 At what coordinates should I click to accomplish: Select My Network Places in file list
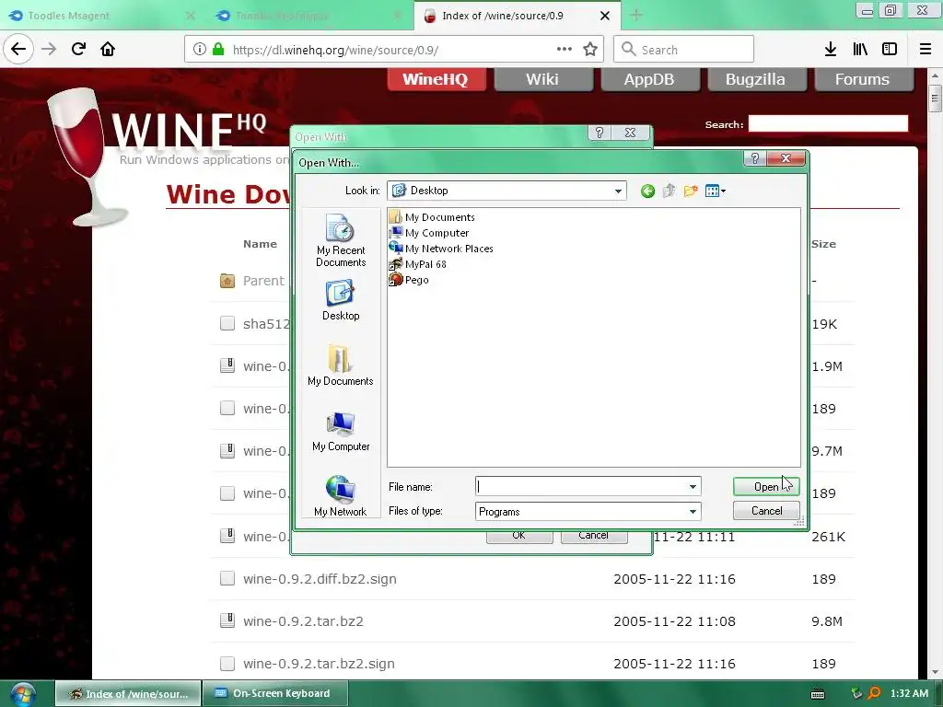pyautogui.click(x=441, y=249)
